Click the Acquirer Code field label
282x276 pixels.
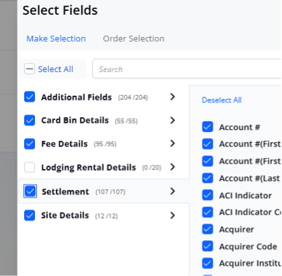click(248, 246)
